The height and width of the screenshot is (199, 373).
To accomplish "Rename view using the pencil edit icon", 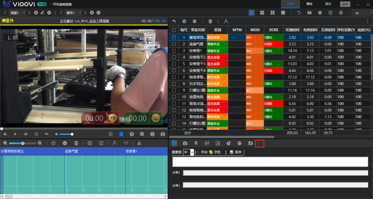I will (x=42, y=13).
